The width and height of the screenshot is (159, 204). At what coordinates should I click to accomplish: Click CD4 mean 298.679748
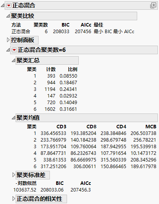113,140
